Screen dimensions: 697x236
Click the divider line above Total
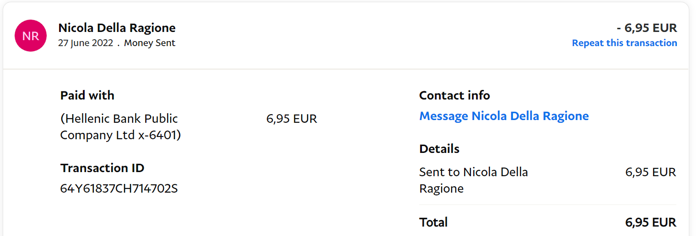pos(547,205)
